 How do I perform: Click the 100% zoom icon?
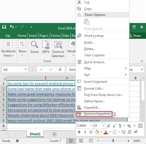coord(46,45)
